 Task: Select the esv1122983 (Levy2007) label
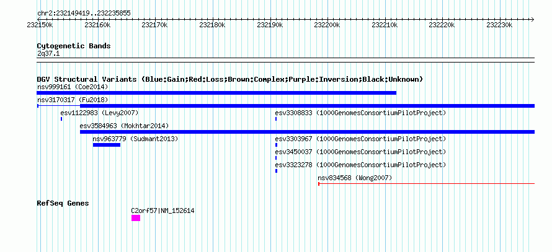(x=99, y=113)
